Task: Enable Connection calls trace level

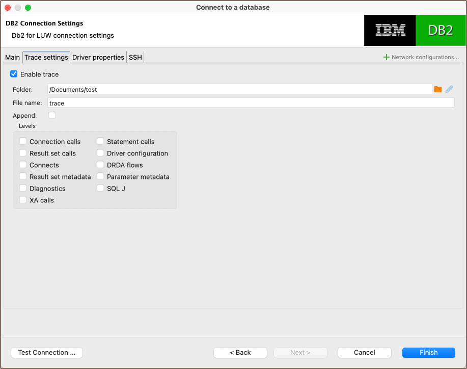Action: click(23, 141)
